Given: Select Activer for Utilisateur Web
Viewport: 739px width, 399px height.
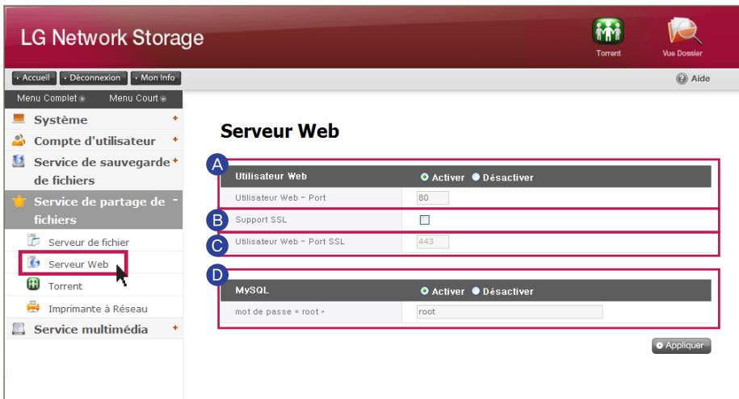Looking at the screenshot, I should pos(424,177).
